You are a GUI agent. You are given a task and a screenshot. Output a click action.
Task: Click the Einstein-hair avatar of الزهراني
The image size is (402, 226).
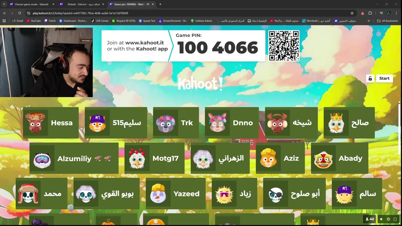[x=203, y=159]
